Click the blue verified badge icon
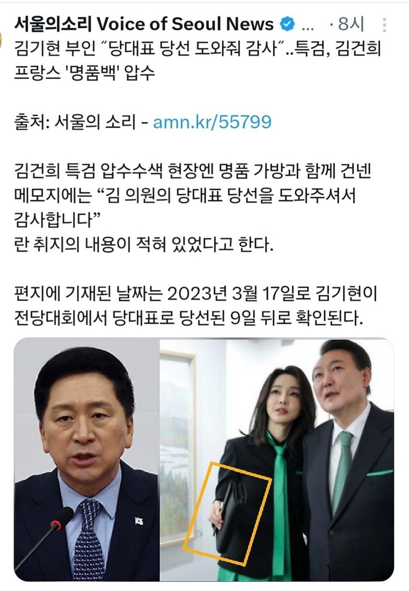The image size is (409, 591). coord(288,24)
